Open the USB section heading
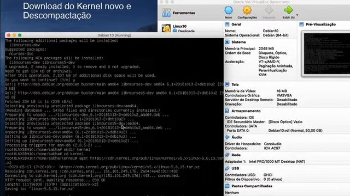The width and height of the screenshot is (350, 196). coord(235,168)
